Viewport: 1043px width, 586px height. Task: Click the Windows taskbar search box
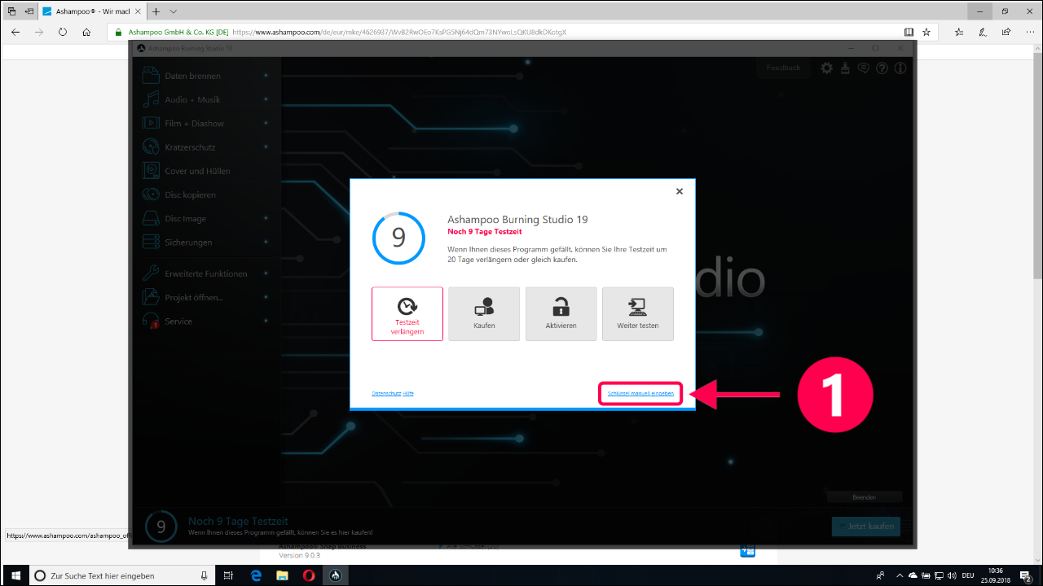[122, 575]
